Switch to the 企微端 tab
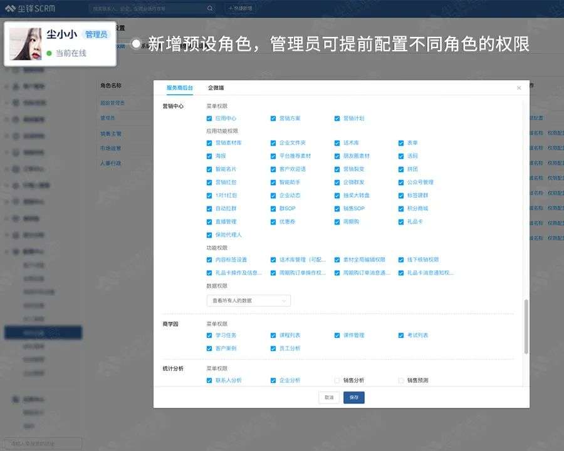Screen dimensions: 564x451 coord(216,88)
